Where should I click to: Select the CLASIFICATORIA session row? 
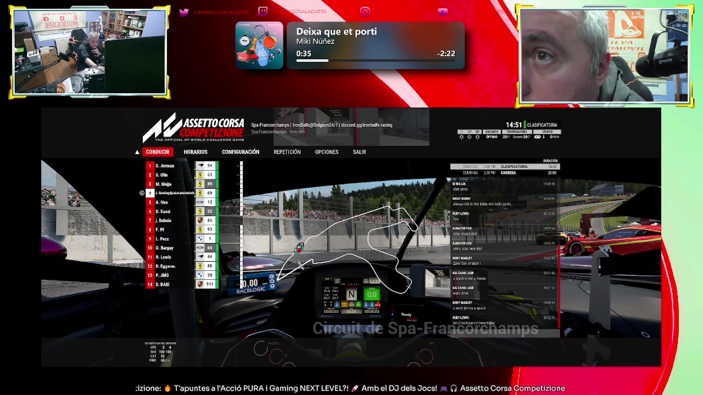coord(505,166)
